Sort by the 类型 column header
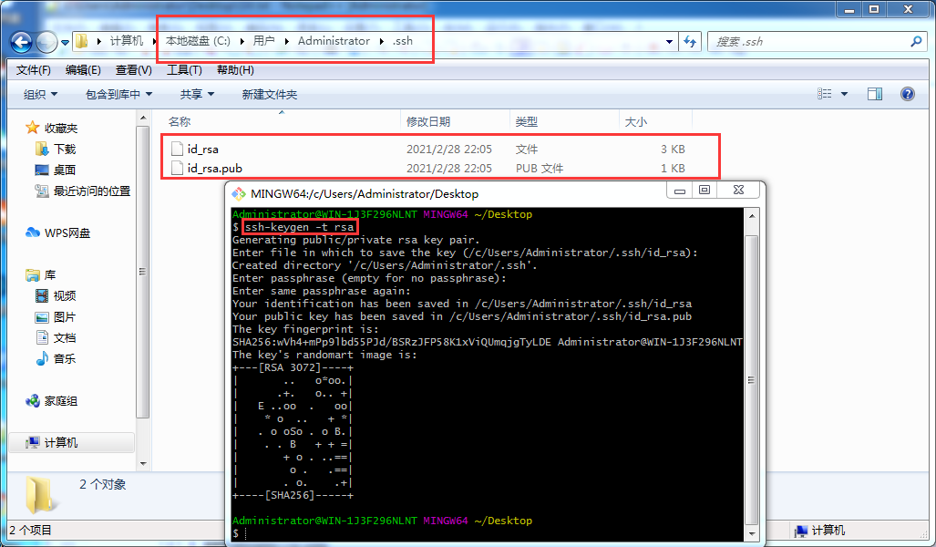936x547 pixels. (x=564, y=122)
